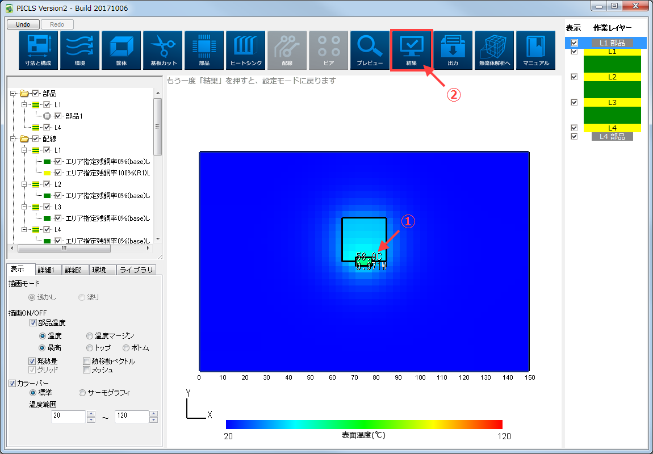Open the プレビュー magnifier tool
This screenshot has height=454, width=653.
370,50
